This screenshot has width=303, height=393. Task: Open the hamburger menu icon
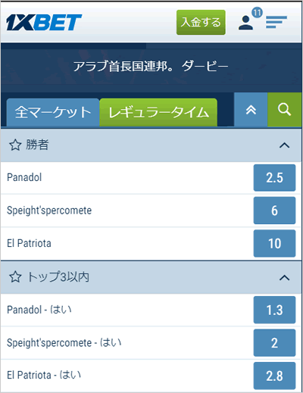[276, 22]
